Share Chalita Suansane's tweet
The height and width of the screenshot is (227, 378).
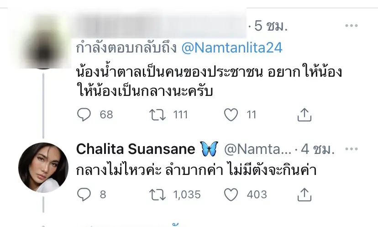click(x=304, y=195)
